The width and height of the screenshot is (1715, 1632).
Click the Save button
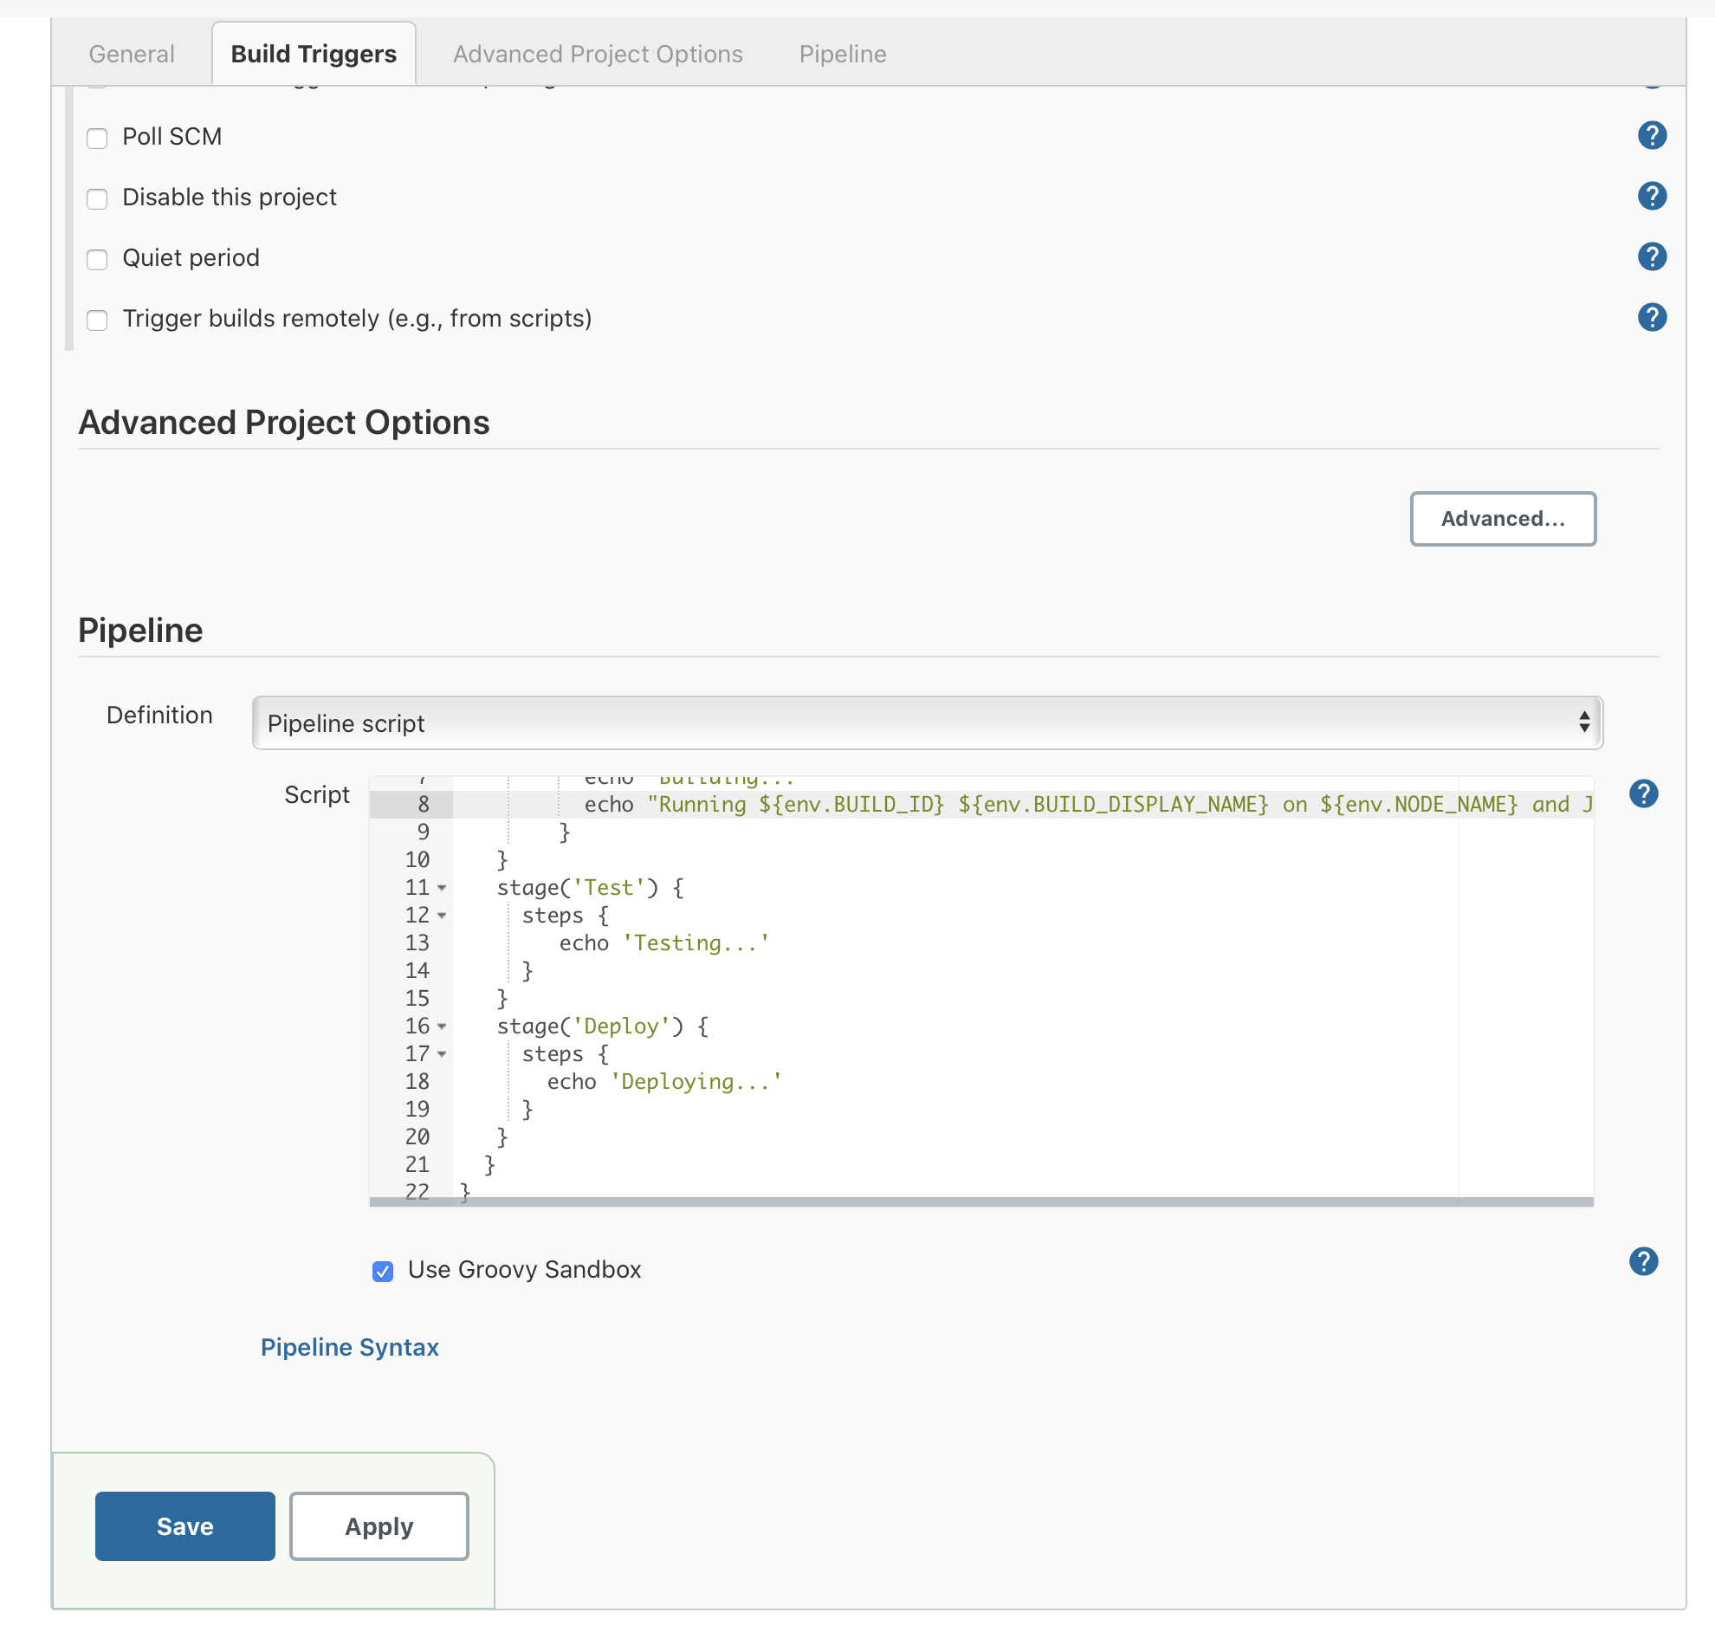click(x=184, y=1525)
